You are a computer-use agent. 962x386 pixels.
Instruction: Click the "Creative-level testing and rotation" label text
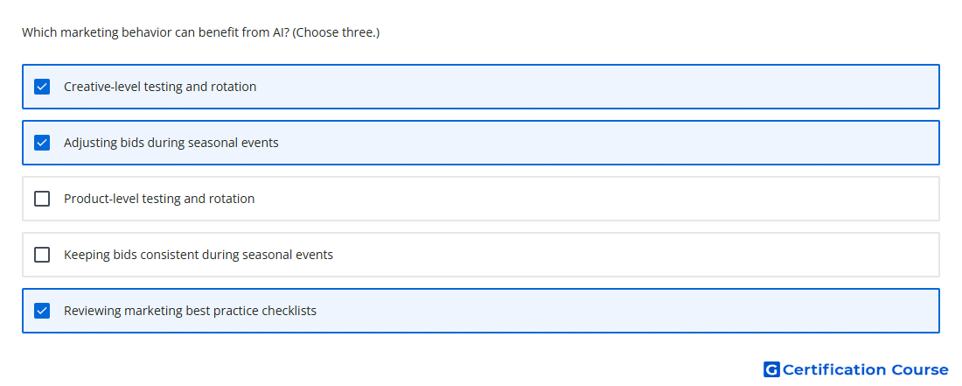pyautogui.click(x=160, y=87)
